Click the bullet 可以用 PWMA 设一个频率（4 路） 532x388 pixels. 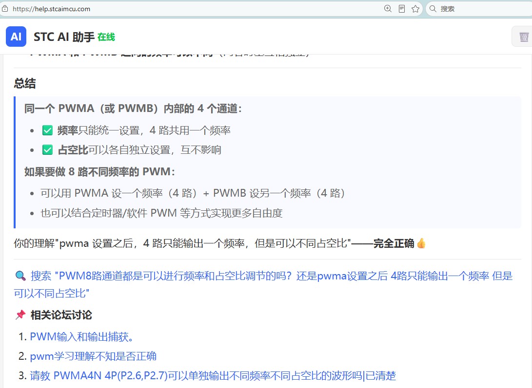[193, 193]
